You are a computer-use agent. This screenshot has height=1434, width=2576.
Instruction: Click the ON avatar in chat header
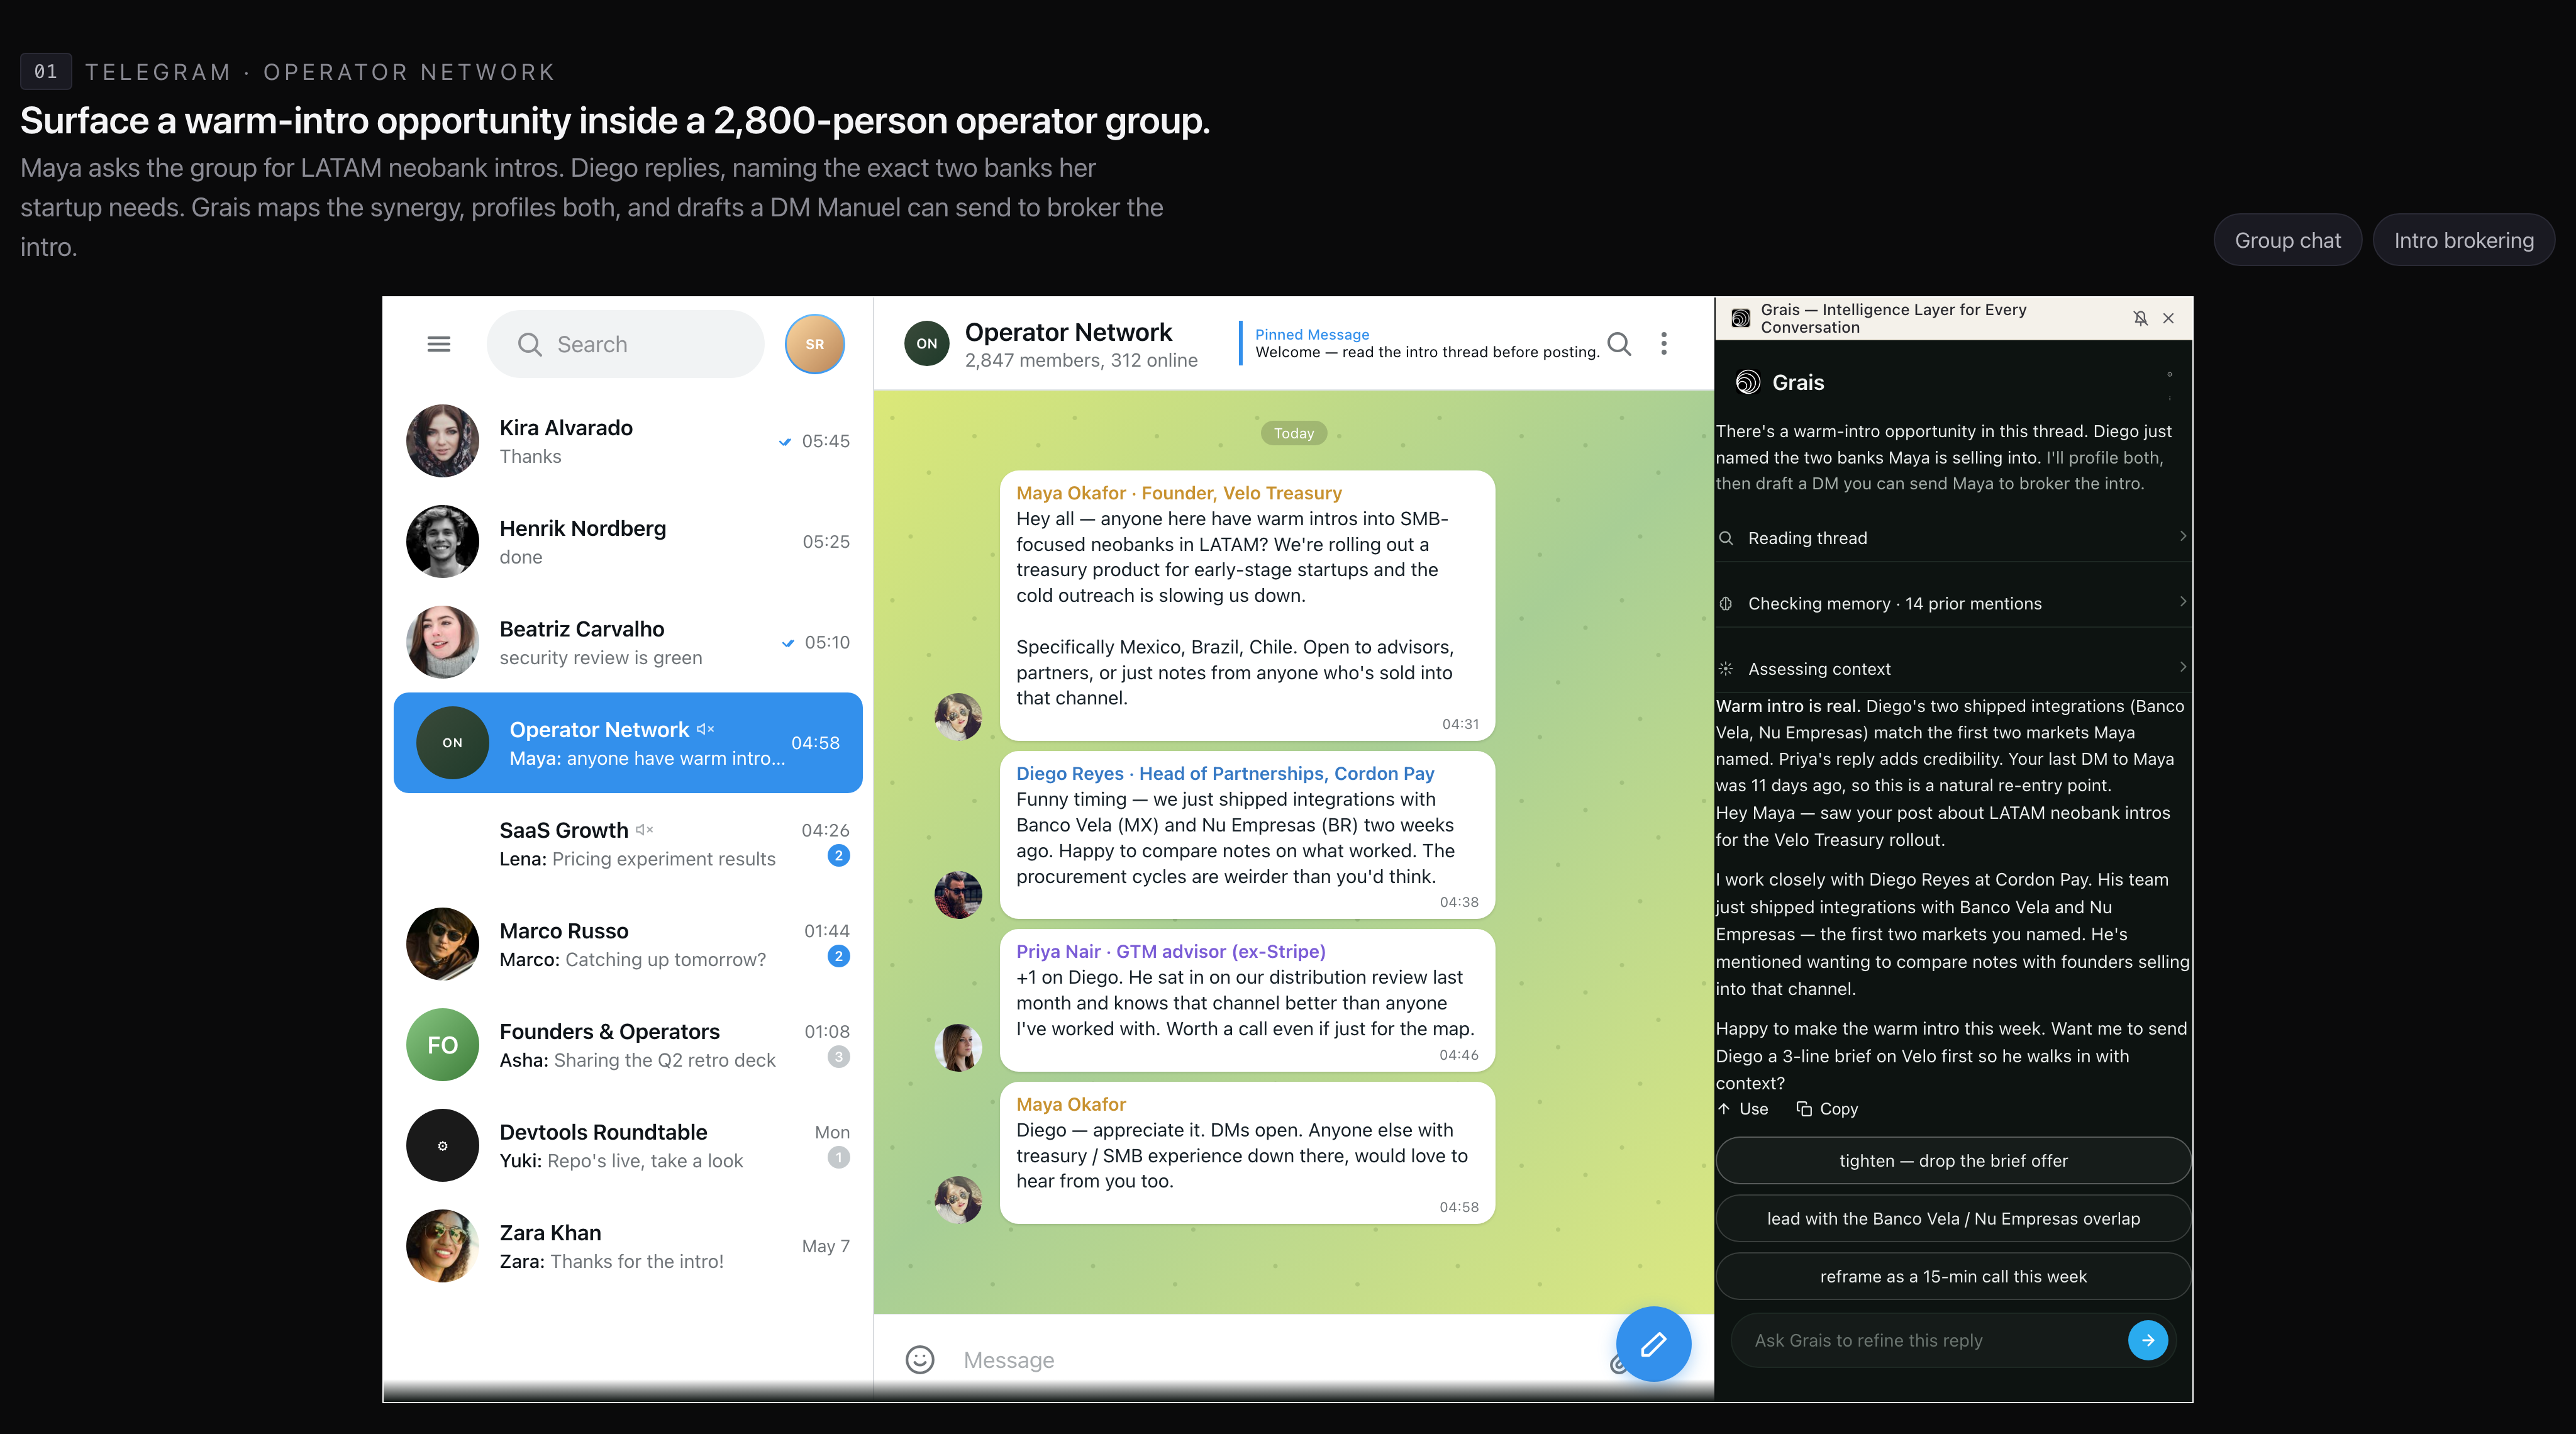pyautogui.click(x=927, y=344)
